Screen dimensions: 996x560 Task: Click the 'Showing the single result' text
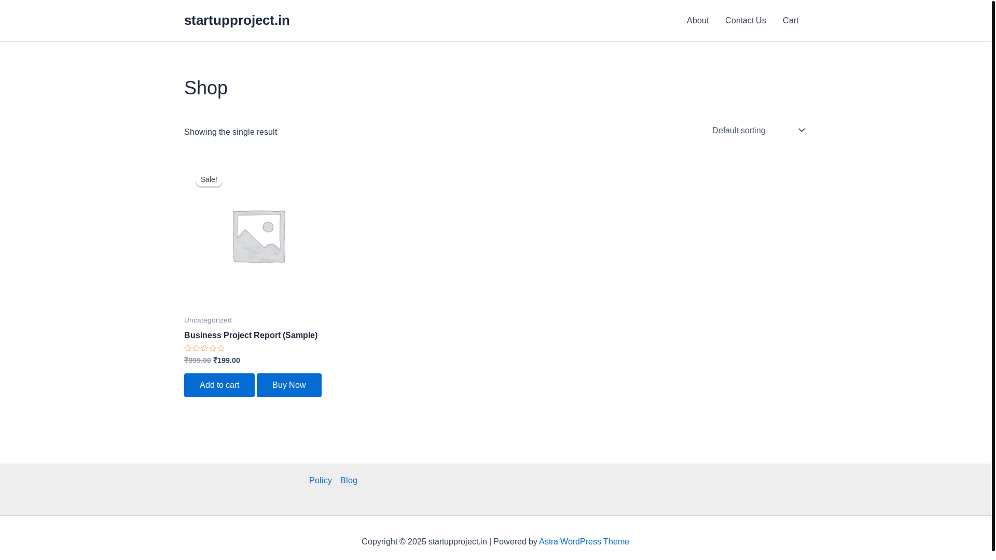point(230,132)
